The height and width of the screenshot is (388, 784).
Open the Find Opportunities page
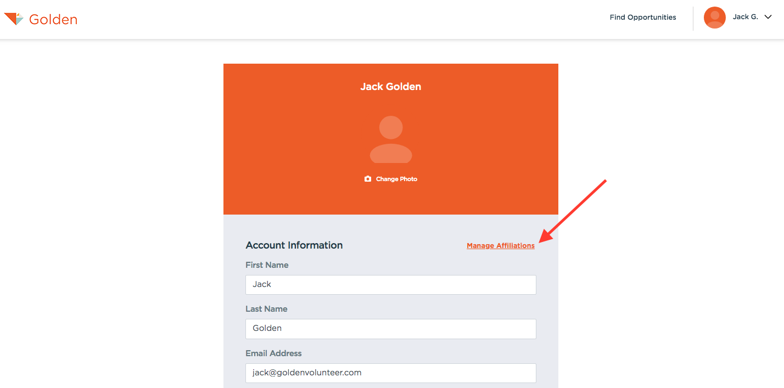(x=642, y=18)
